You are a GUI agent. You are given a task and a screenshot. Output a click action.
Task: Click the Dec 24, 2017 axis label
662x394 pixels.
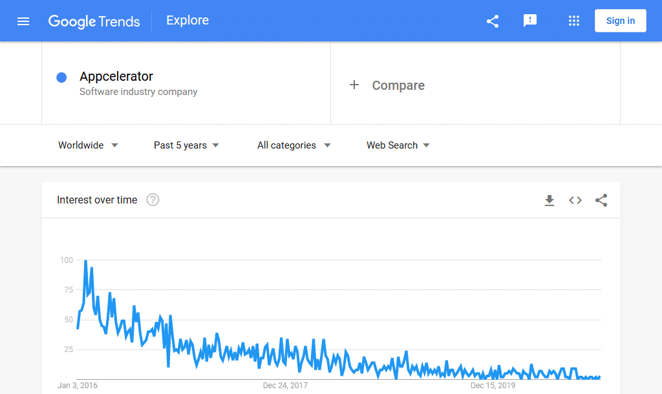pyautogui.click(x=285, y=385)
